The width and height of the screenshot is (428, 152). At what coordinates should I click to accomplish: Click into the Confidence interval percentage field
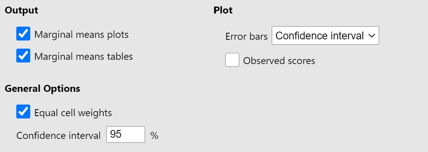click(126, 134)
